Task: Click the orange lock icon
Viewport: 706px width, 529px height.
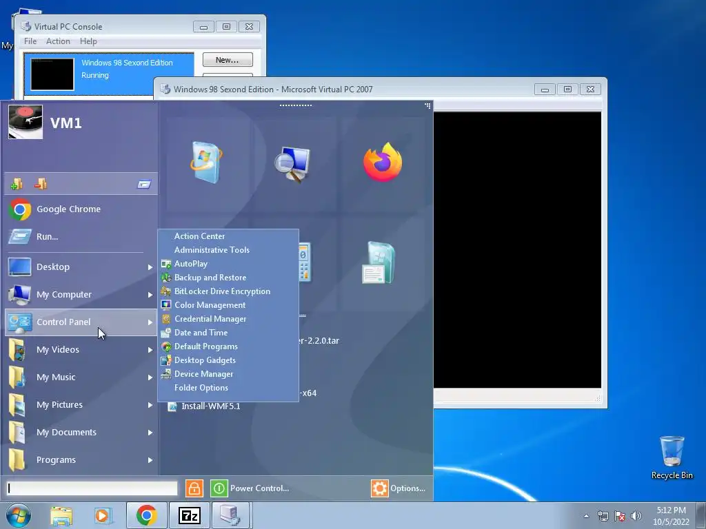Action: point(194,488)
